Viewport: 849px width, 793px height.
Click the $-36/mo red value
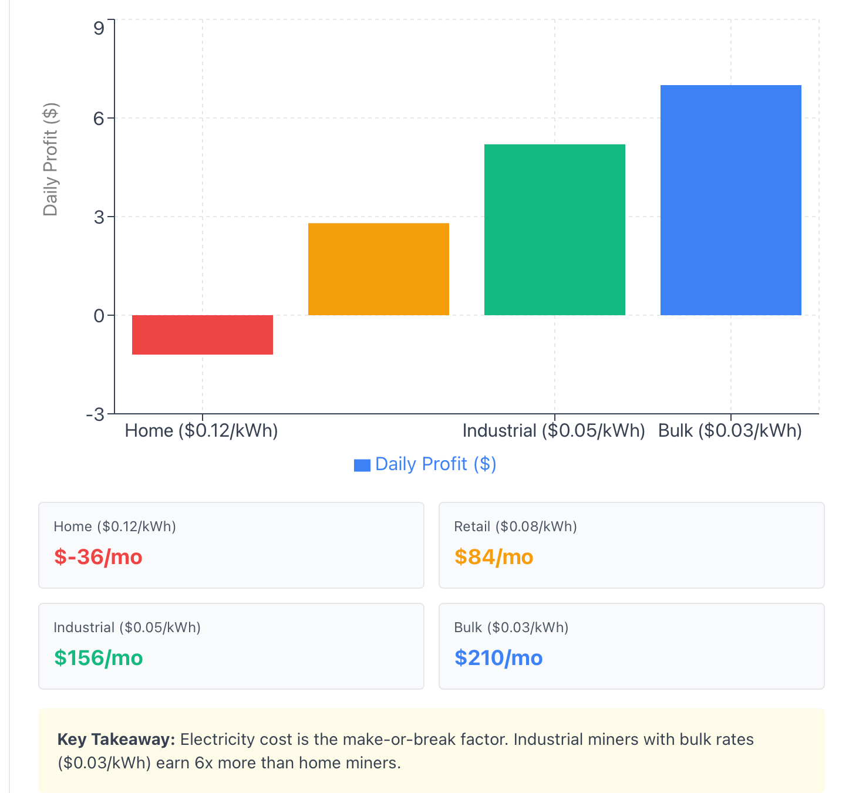(x=98, y=556)
